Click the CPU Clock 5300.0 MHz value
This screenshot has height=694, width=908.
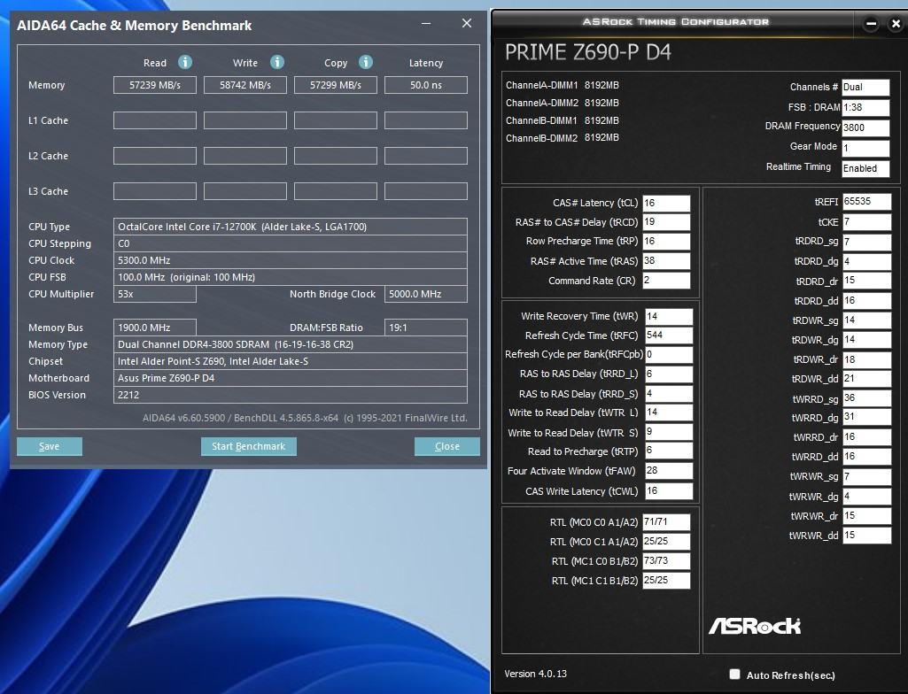point(291,260)
